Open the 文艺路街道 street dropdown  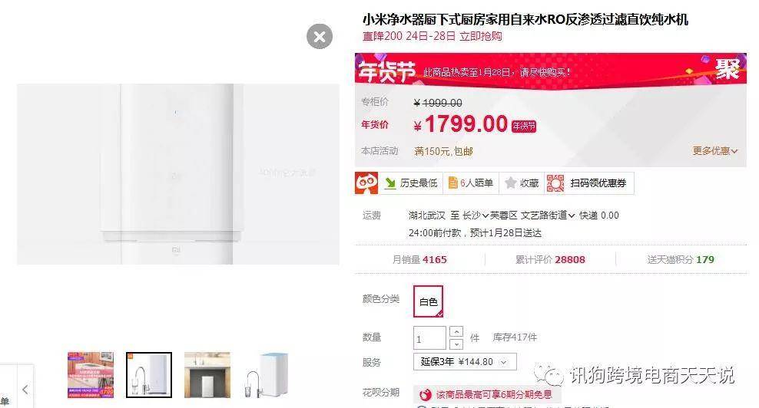click(x=548, y=215)
